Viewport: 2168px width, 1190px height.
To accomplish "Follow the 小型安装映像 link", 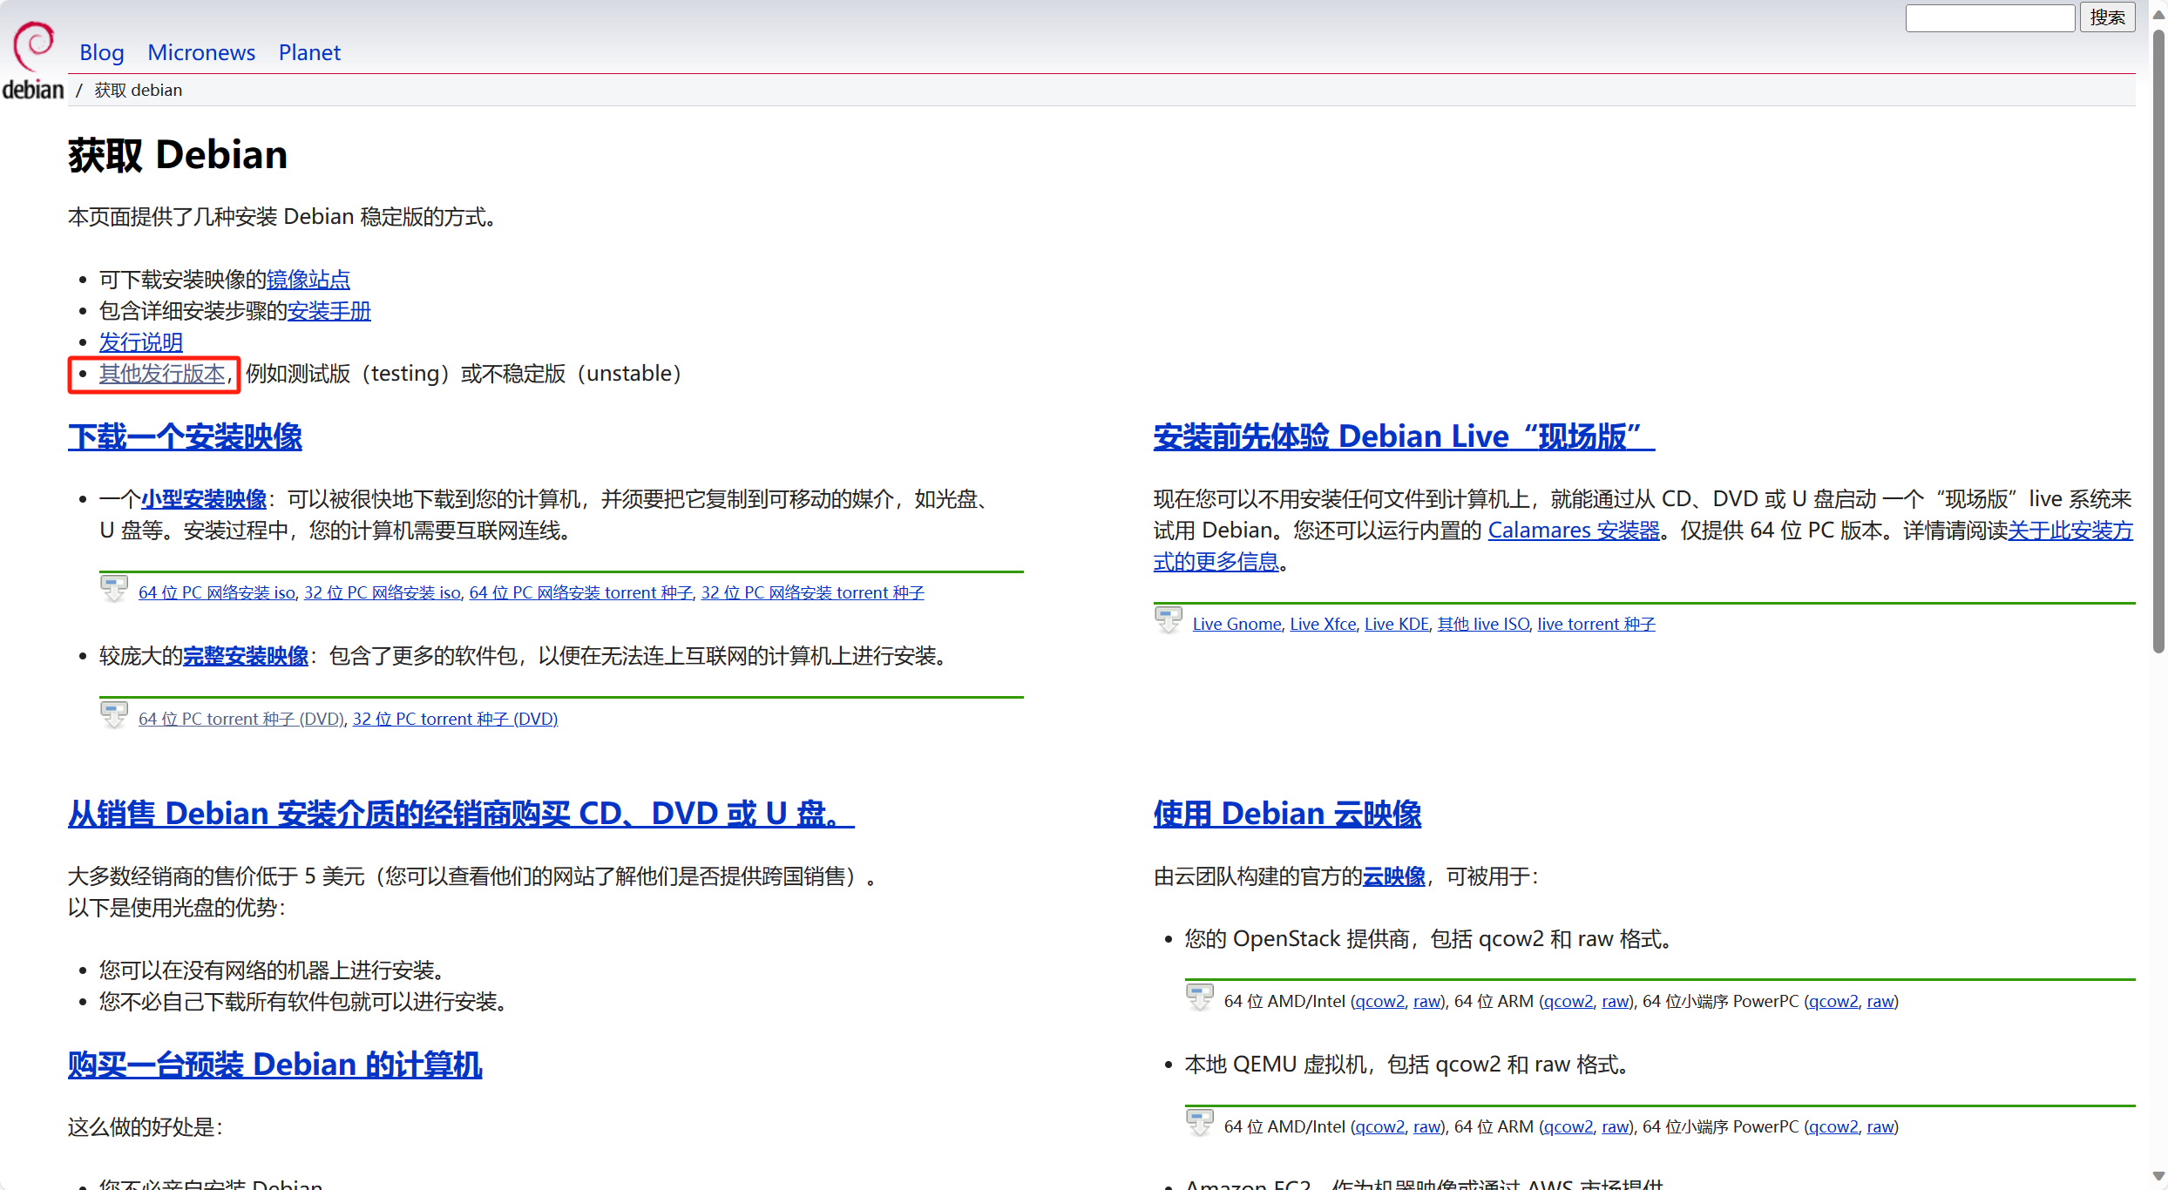I will (x=204, y=499).
